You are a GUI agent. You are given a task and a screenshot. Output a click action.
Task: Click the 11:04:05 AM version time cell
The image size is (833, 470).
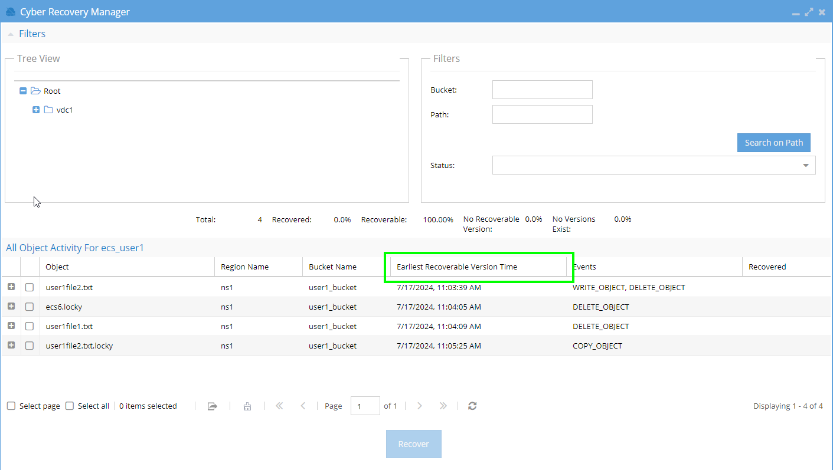439,307
